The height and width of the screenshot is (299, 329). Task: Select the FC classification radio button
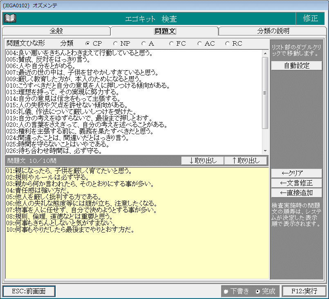click(177, 44)
